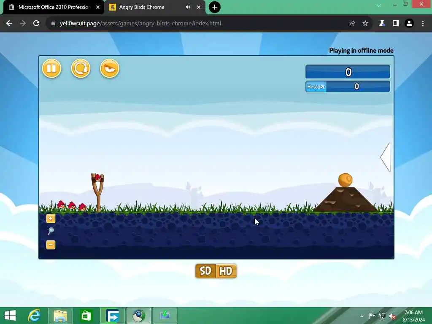Expand the side panel white arrow
Screen dimensions: 432x324
[386, 157]
